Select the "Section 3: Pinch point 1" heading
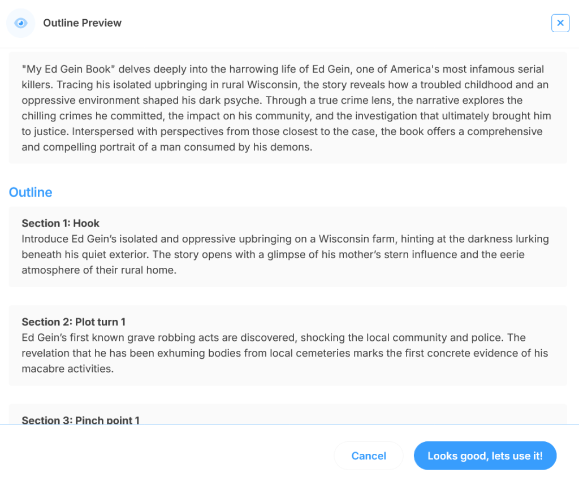The height and width of the screenshot is (486, 579). coord(80,420)
